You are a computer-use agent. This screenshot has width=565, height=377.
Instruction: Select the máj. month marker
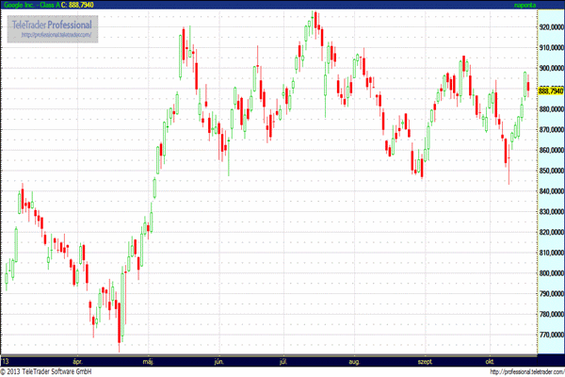click(146, 361)
